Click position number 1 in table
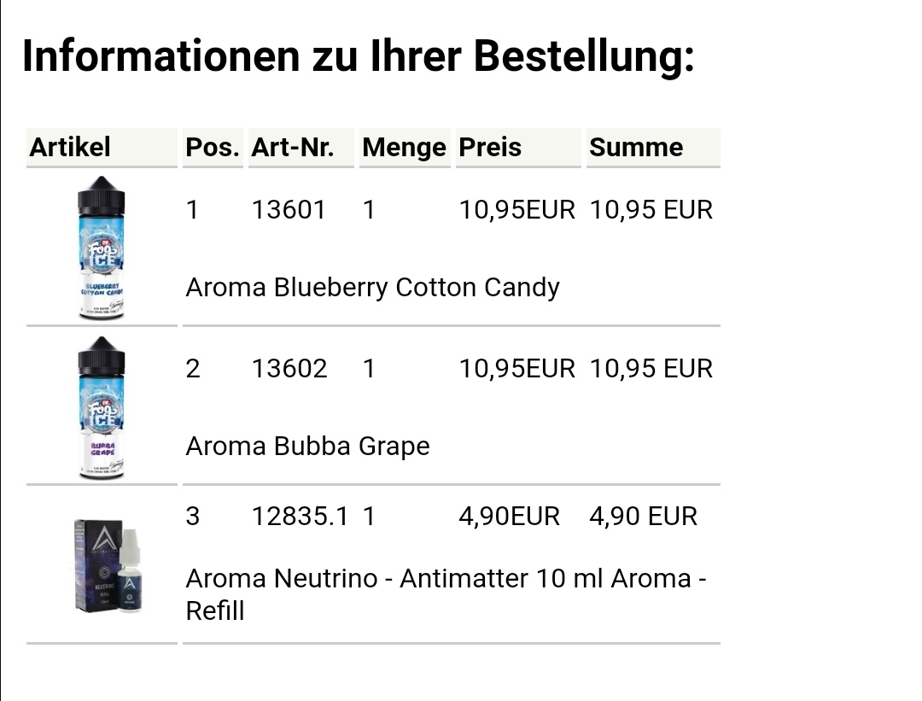This screenshot has width=922, height=701. click(193, 210)
